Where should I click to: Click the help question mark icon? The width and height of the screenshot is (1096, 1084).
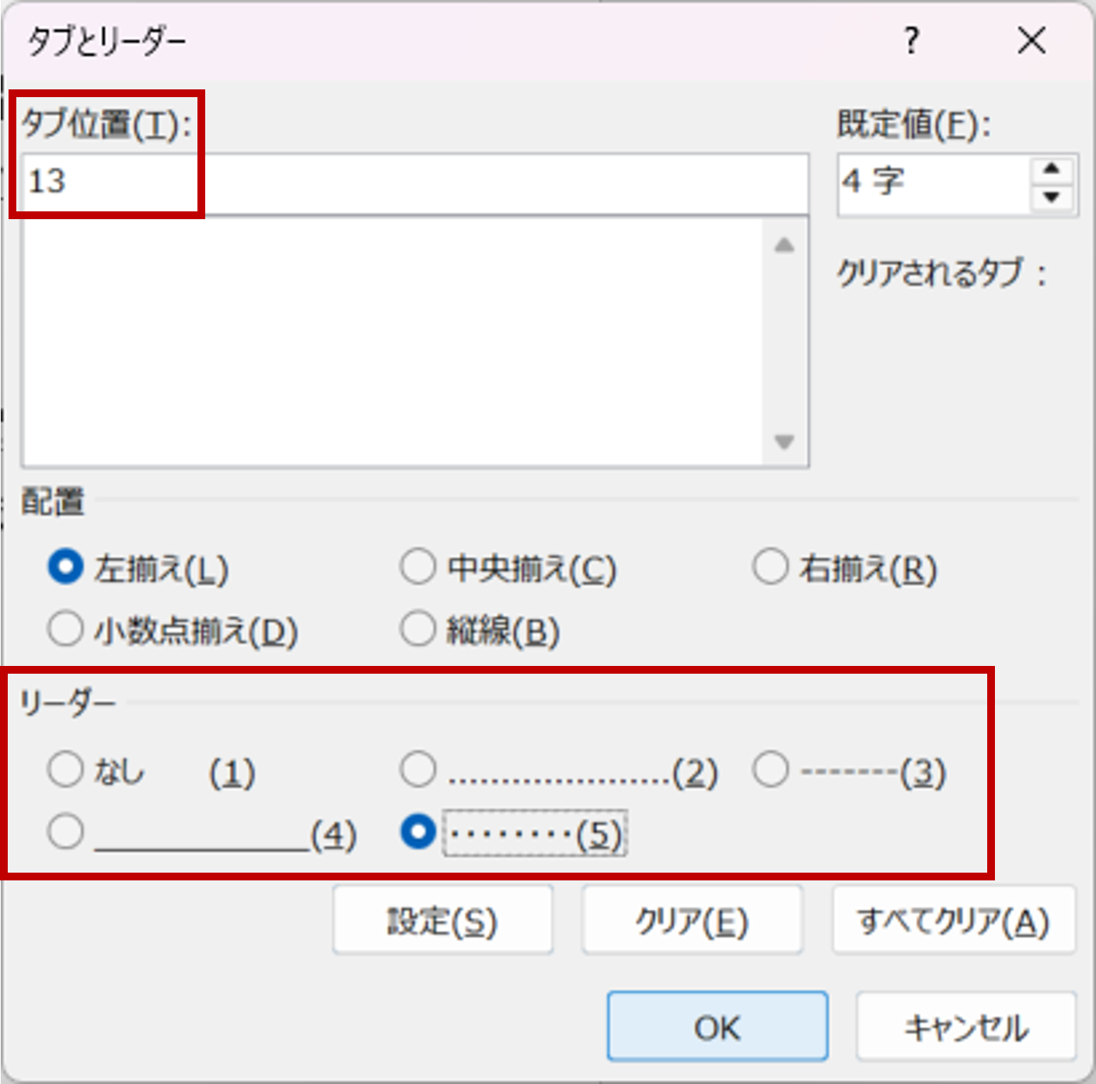click(911, 40)
